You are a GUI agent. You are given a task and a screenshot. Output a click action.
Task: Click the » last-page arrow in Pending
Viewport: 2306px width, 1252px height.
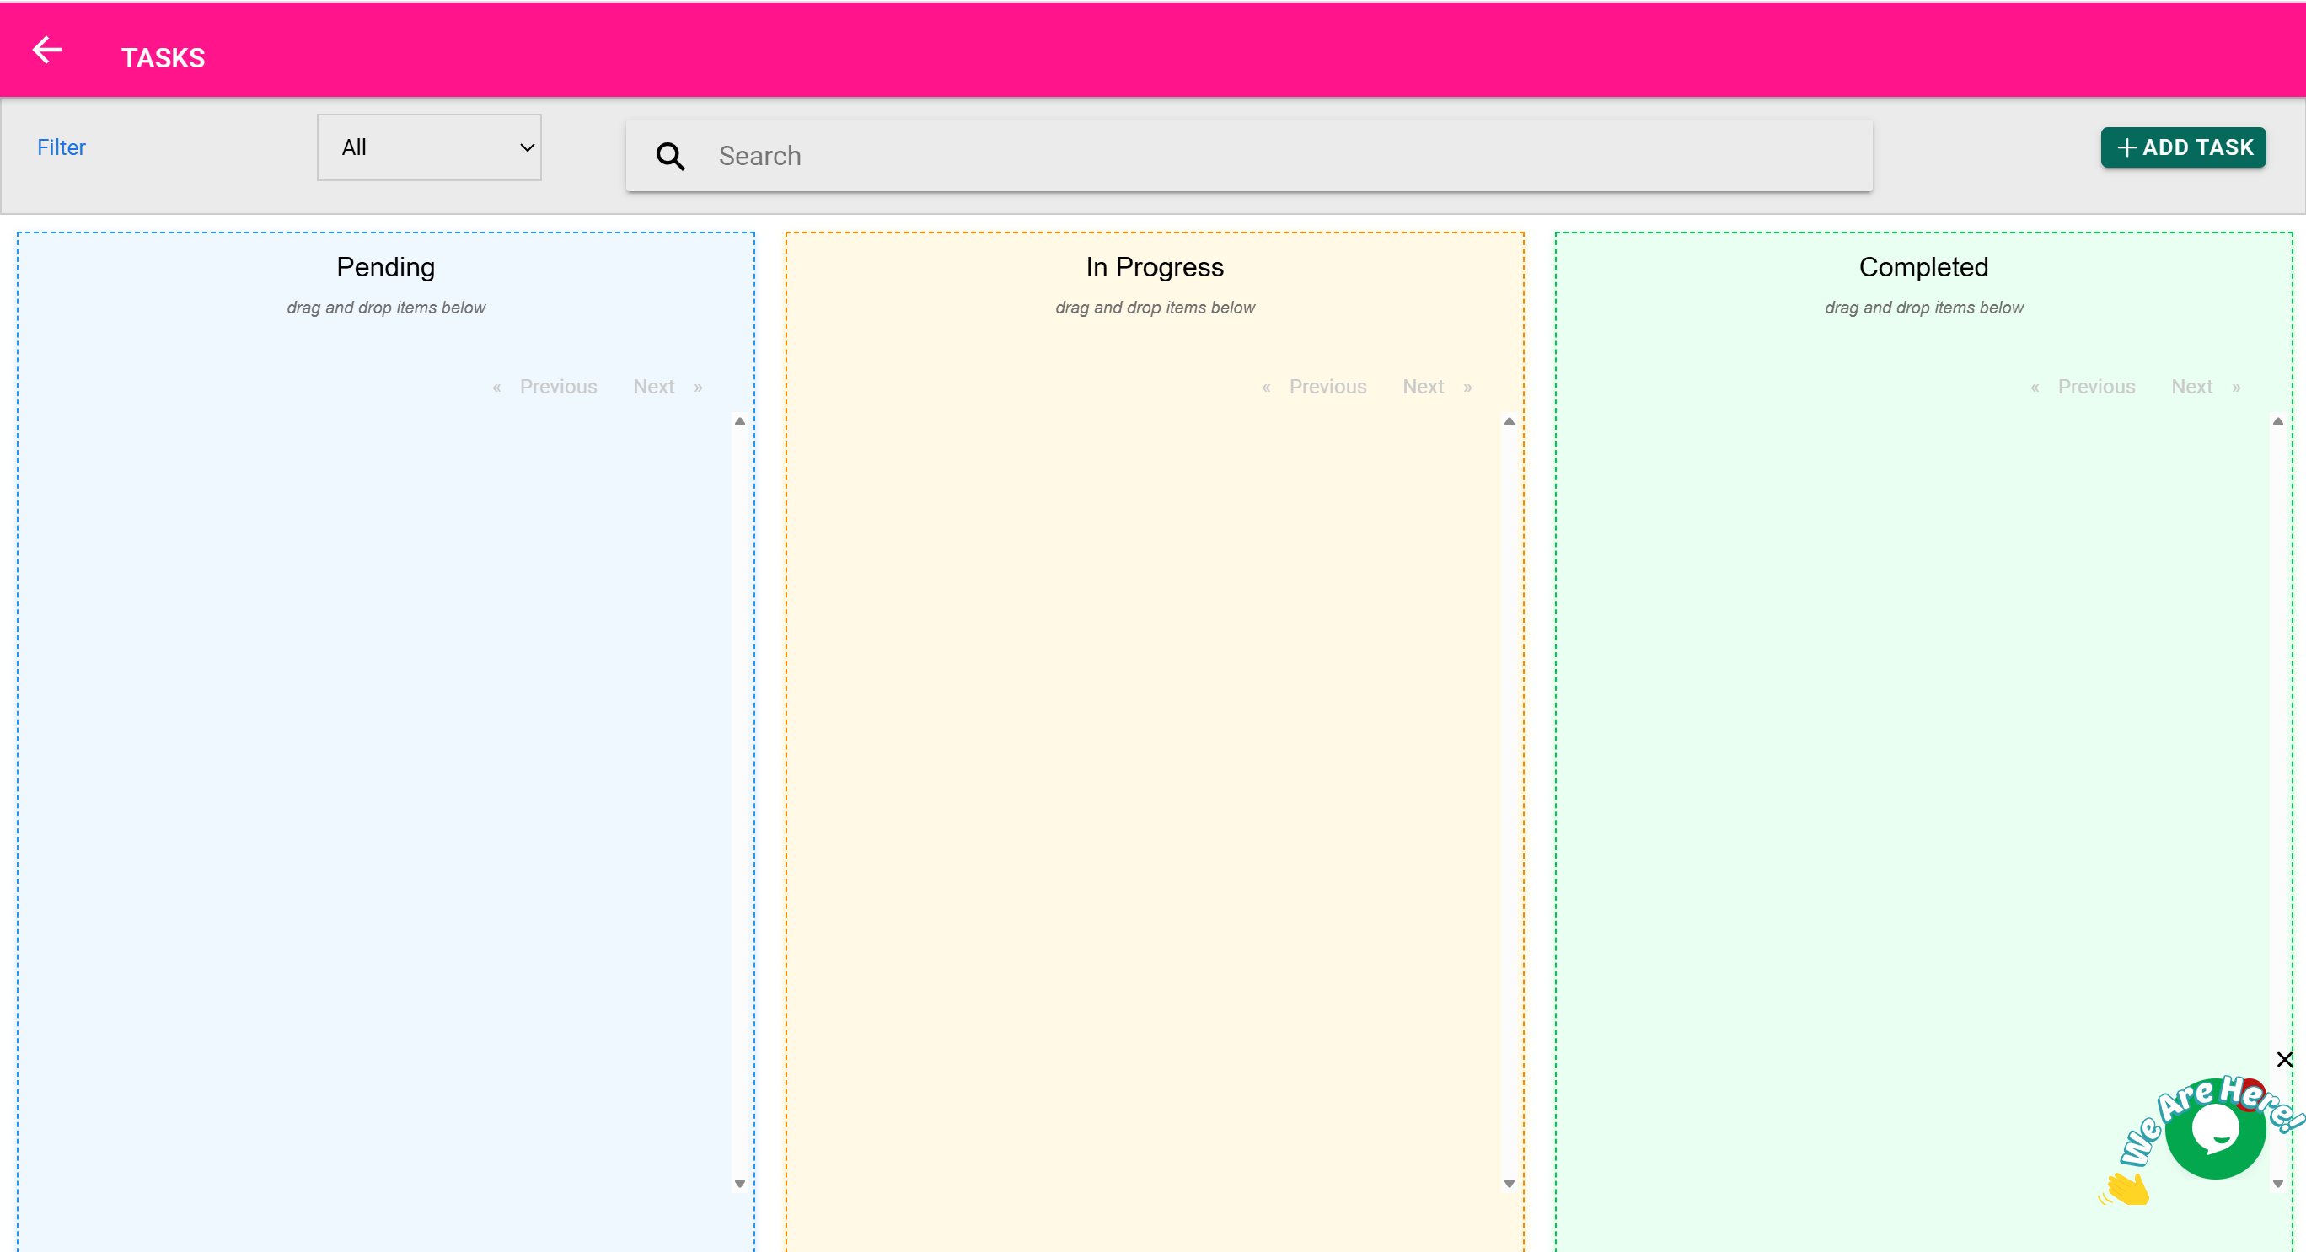click(698, 388)
